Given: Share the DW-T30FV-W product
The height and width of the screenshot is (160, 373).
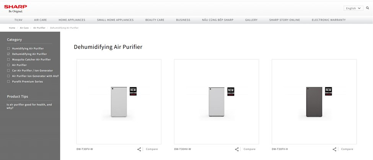Looking at the screenshot, I should tap(139, 149).
